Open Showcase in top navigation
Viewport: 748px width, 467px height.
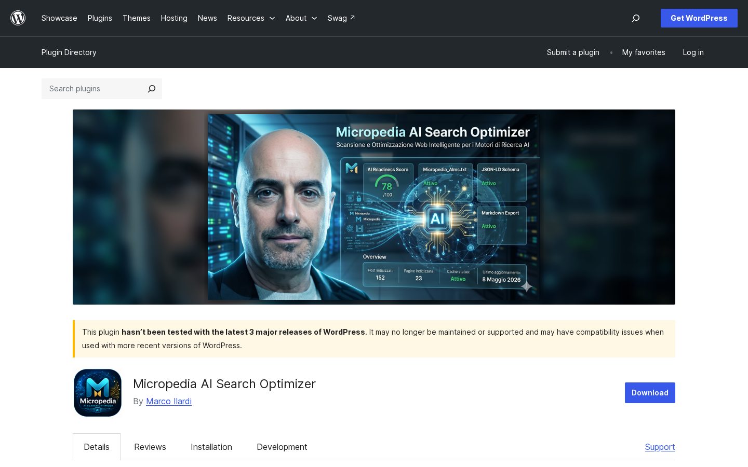(x=59, y=18)
